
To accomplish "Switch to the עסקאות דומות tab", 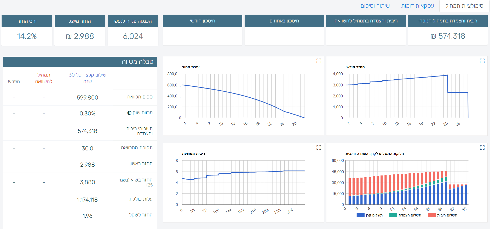I will 417,6.
